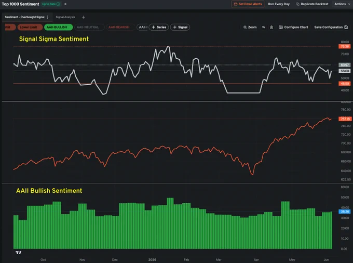Click Save Configuration
This screenshot has width=353, height=263.
pyautogui.click(x=331, y=27)
